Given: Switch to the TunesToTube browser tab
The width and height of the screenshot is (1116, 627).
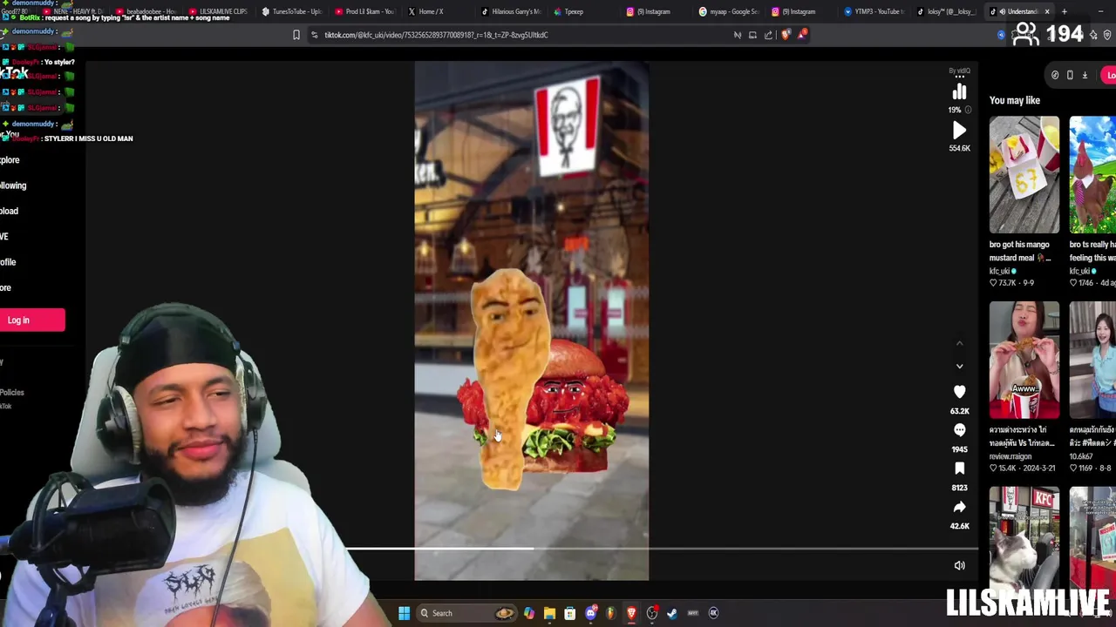Looking at the screenshot, I should tap(292, 11).
